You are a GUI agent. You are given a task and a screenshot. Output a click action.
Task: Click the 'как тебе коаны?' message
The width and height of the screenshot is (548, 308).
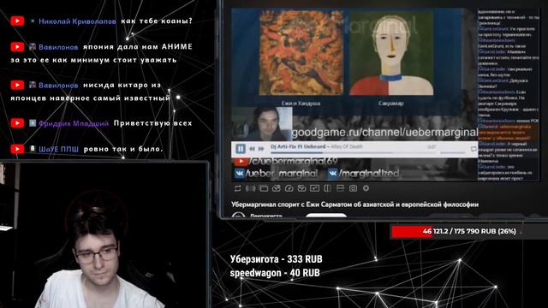157,21
